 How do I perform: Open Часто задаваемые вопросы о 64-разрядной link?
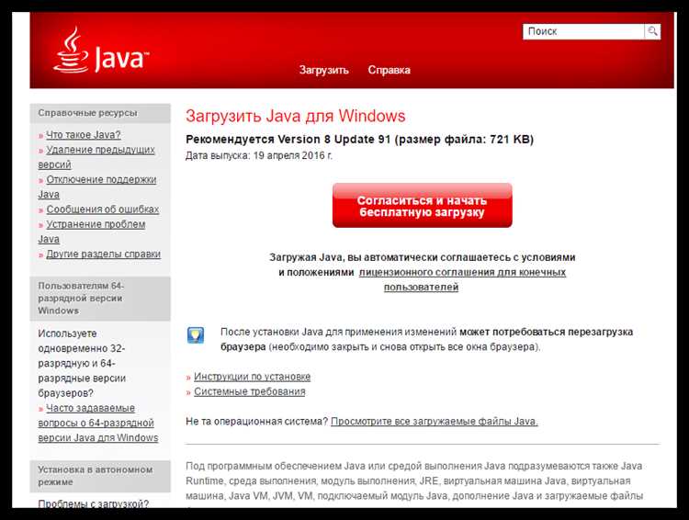coord(98,423)
